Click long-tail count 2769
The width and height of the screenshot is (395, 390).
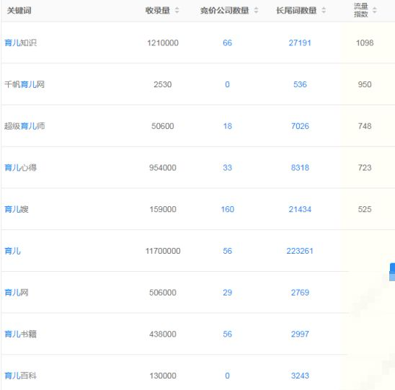click(300, 293)
